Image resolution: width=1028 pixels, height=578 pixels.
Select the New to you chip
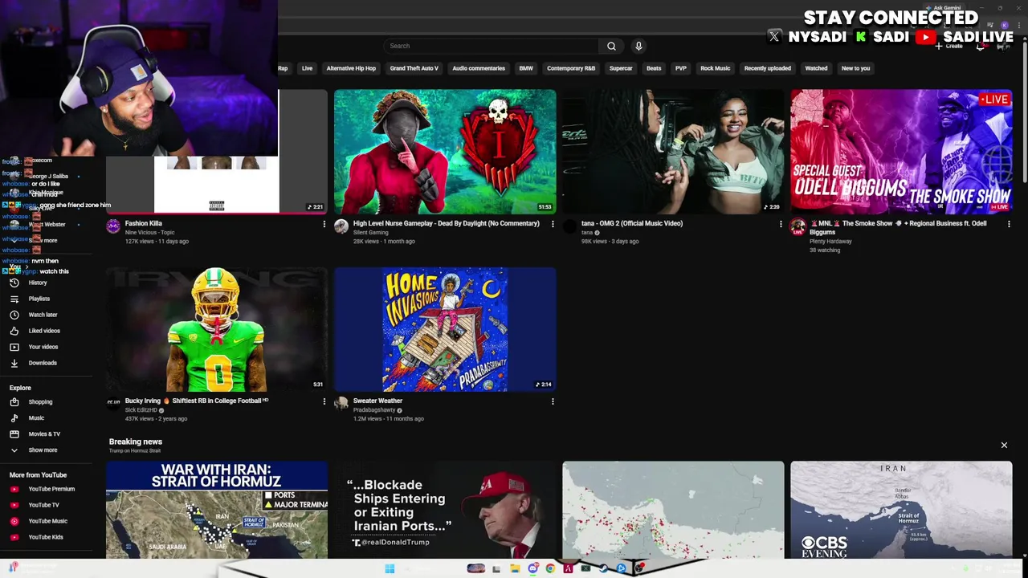click(x=855, y=68)
